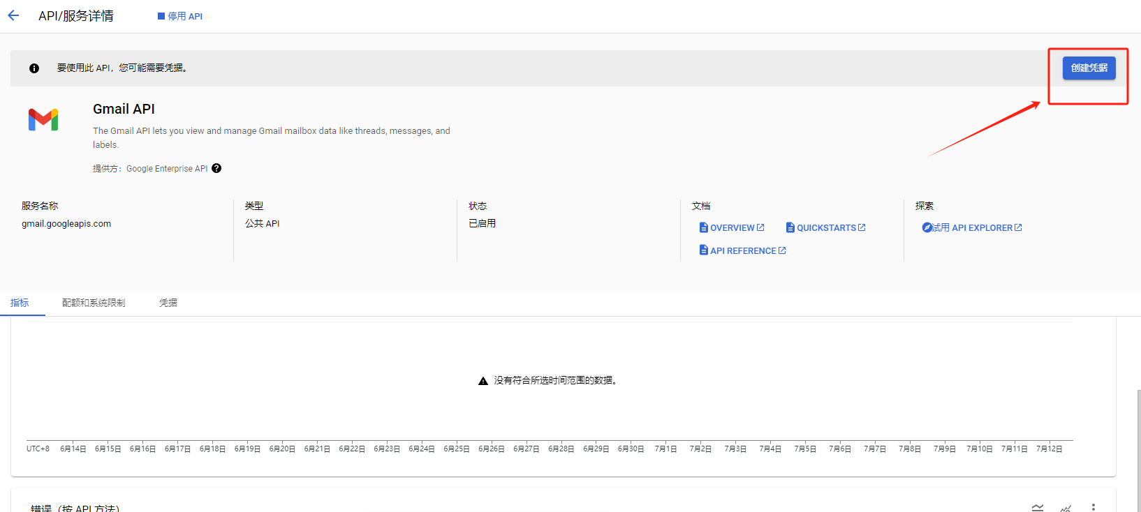
Task: Click the Gmail logo icon
Action: [x=43, y=120]
